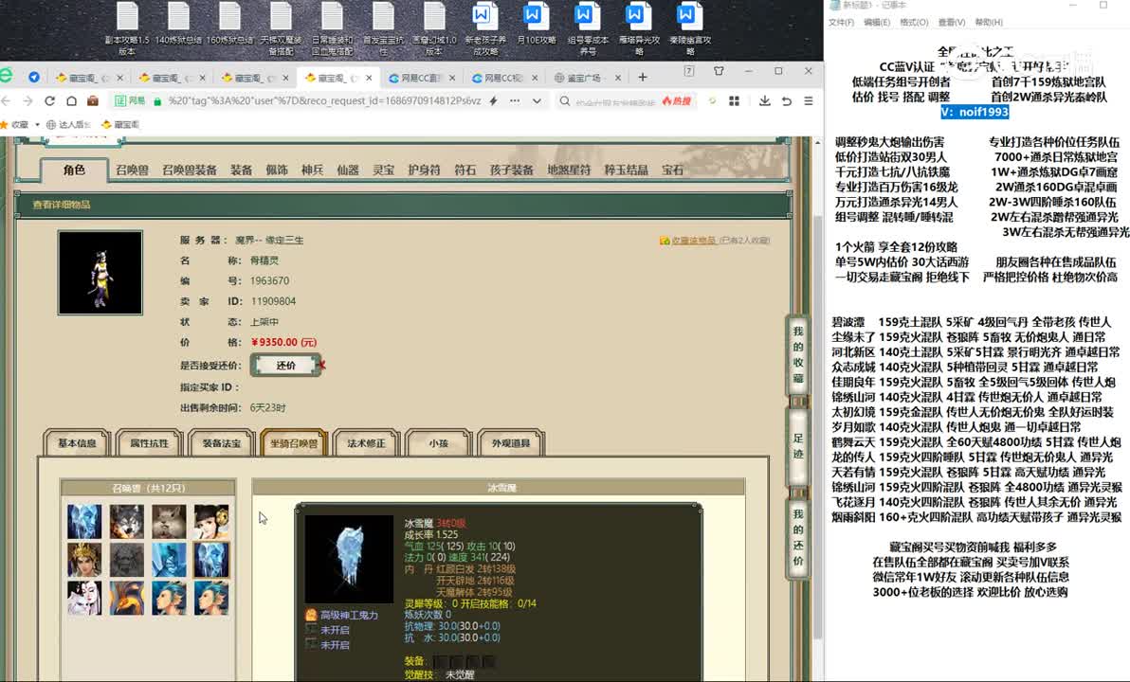Image resolution: width=1130 pixels, height=682 pixels.
Task: Open the Notepad 帮助(H) menu
Action: pos(989,23)
